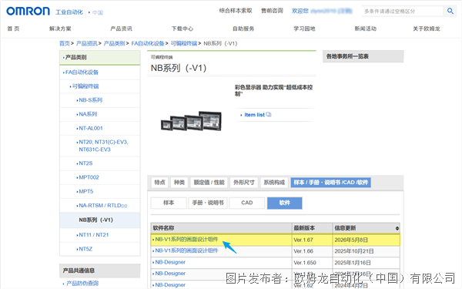Select the 手册·说明书 sub-tab
Viewport: 462px width, 289px height.
point(208,203)
